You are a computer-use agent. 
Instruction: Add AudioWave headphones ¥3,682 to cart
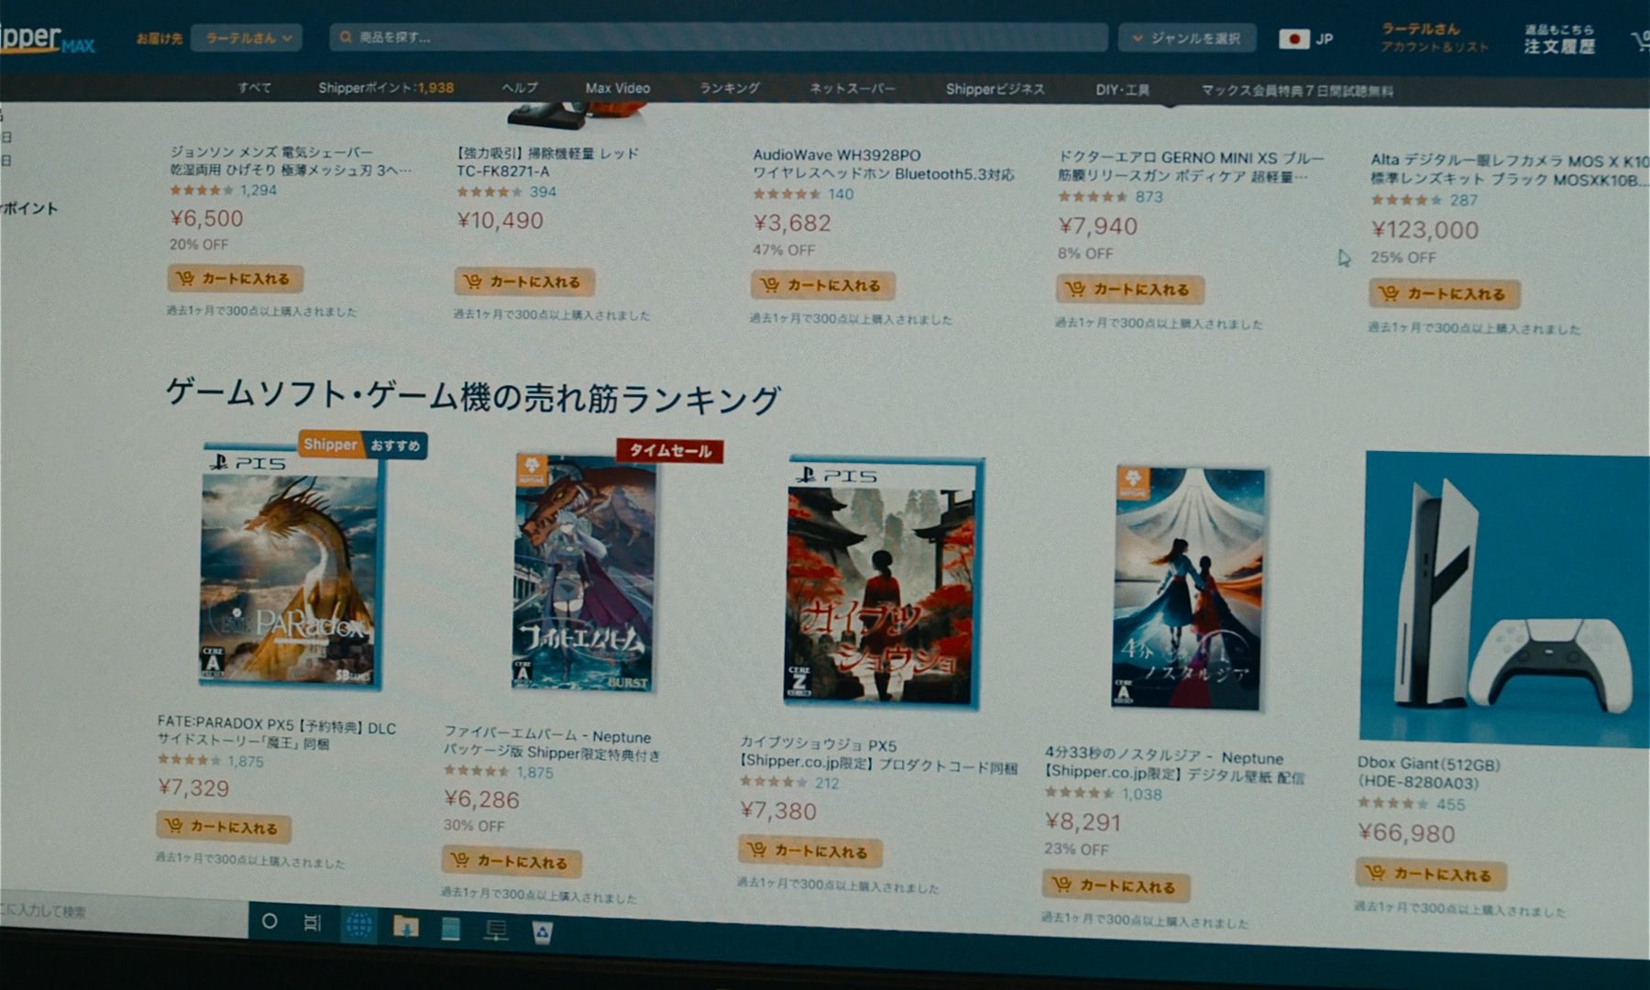coord(823,285)
